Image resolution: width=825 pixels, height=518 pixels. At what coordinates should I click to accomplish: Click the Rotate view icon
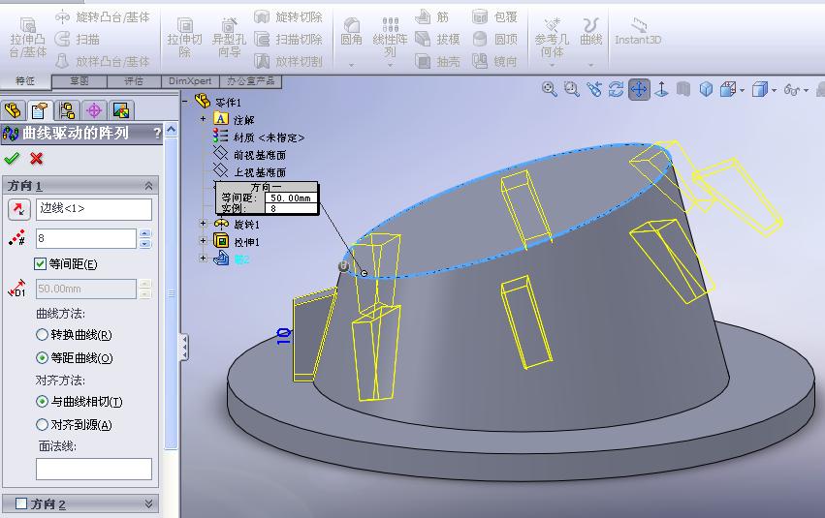pos(617,89)
